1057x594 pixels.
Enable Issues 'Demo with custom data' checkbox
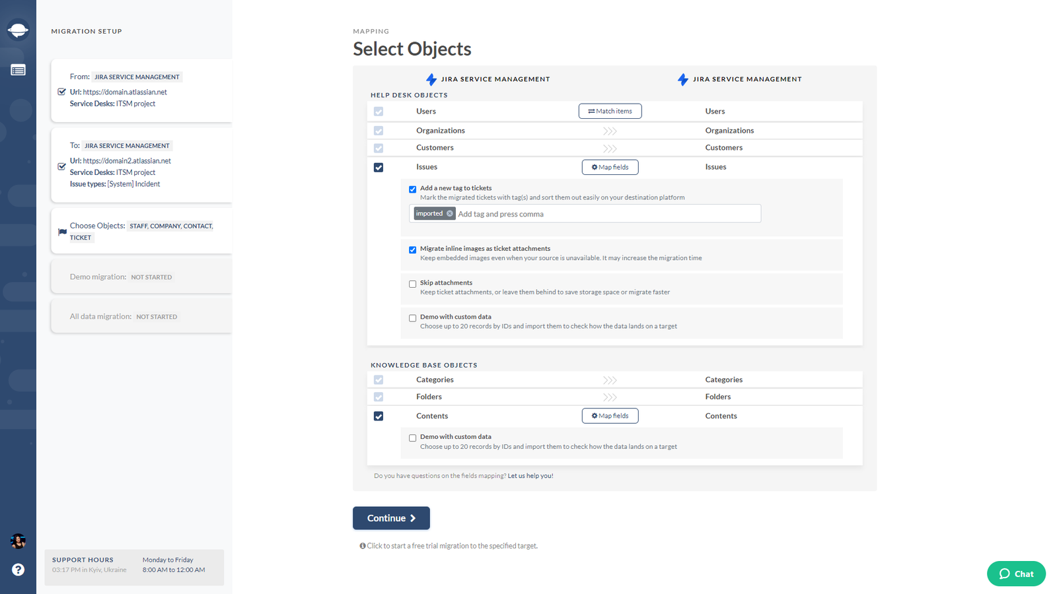(x=413, y=318)
